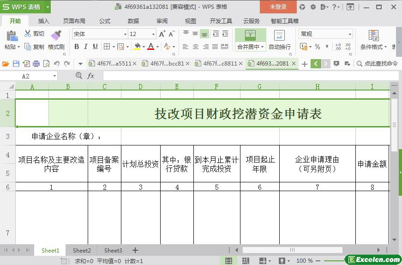Click the increase font size icon
Image resolution: width=402 pixels, height=265 pixels.
pyautogui.click(x=162, y=34)
